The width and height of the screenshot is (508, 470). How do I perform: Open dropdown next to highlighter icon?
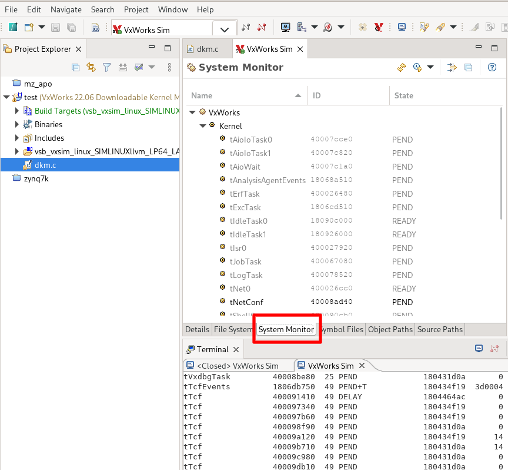click(x=453, y=27)
